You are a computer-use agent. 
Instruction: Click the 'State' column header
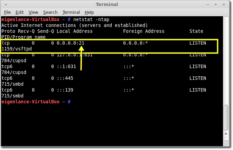[x=196, y=31]
